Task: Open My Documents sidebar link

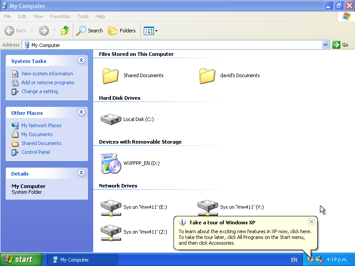Action: pos(37,134)
